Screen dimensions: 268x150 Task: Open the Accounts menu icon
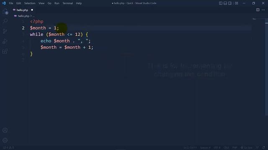[5, 130]
